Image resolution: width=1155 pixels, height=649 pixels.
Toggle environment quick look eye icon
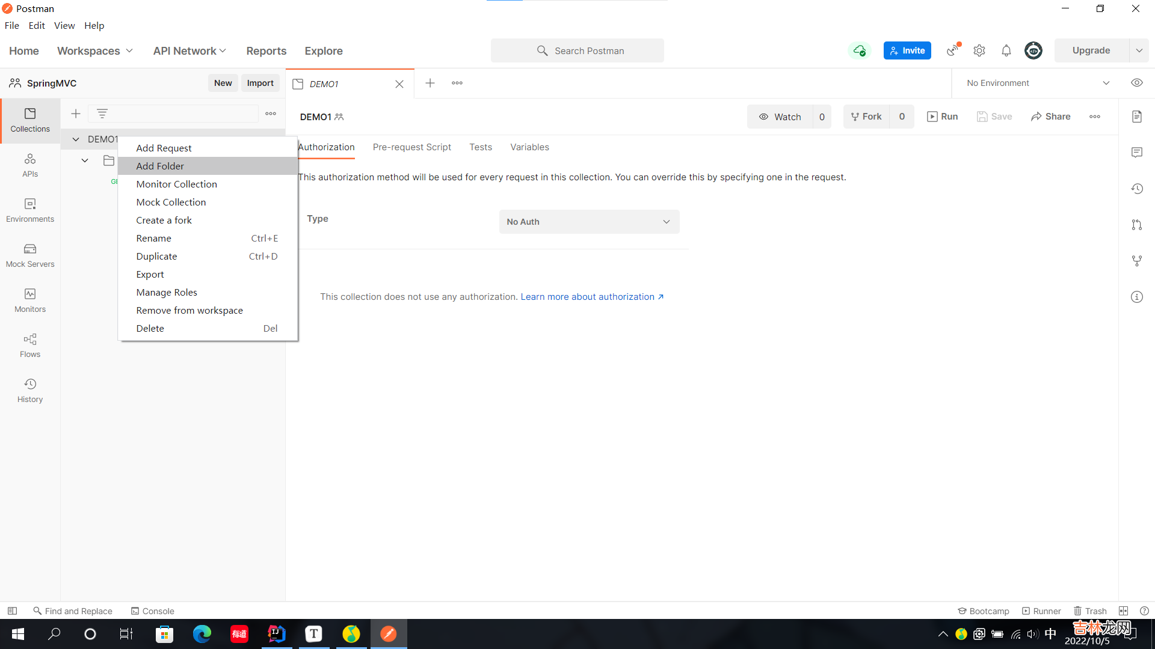pos(1136,83)
